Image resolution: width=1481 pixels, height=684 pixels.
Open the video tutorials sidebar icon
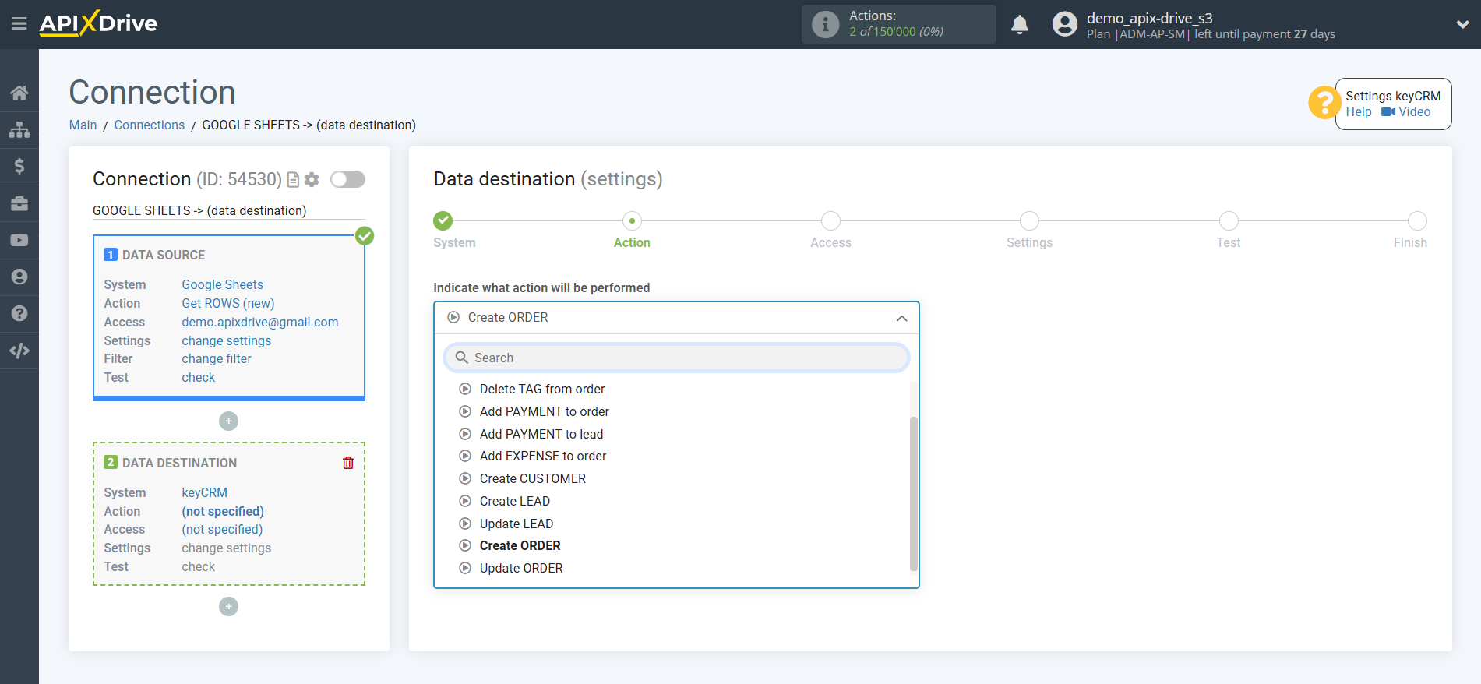coord(19,240)
